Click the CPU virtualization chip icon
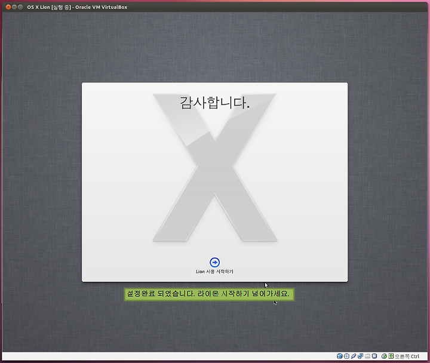This screenshot has width=430, height=363. click(x=374, y=356)
